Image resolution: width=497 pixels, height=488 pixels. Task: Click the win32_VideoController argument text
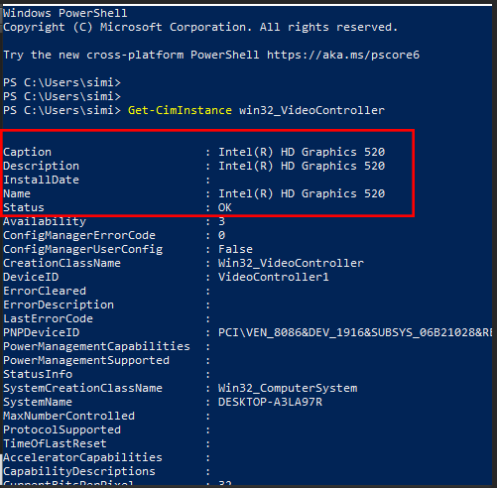coord(311,110)
